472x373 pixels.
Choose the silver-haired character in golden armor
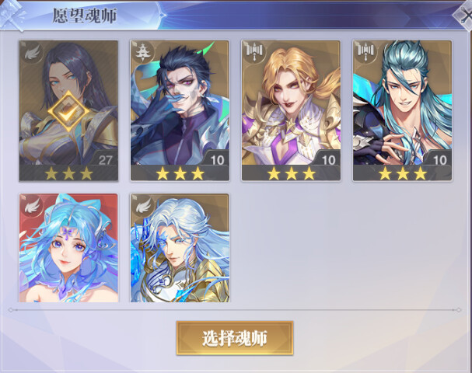tap(180, 248)
